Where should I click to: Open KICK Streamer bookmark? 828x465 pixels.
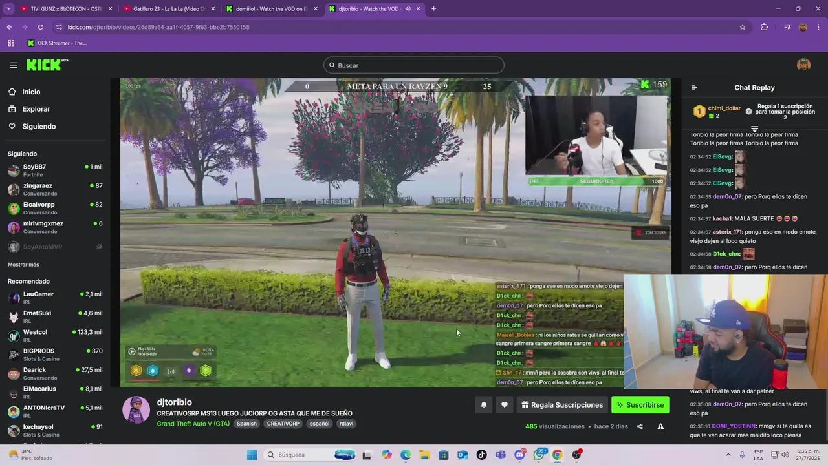click(57, 43)
